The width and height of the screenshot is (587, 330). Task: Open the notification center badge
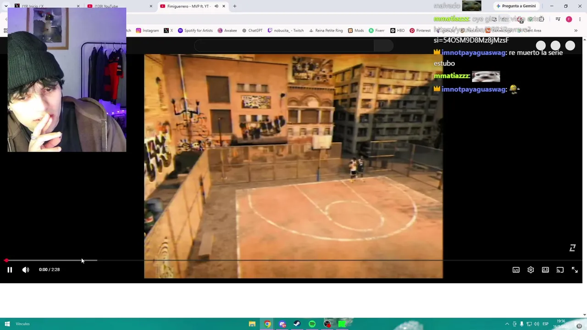[x=579, y=324]
